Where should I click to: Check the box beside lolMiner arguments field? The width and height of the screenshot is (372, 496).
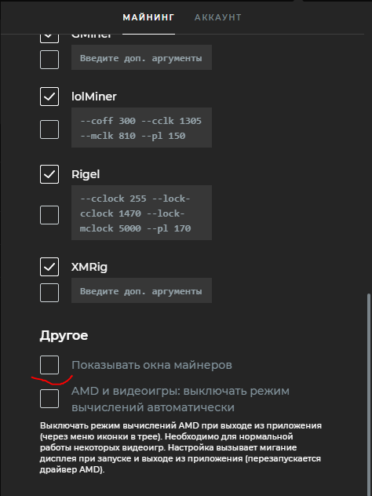tap(49, 129)
